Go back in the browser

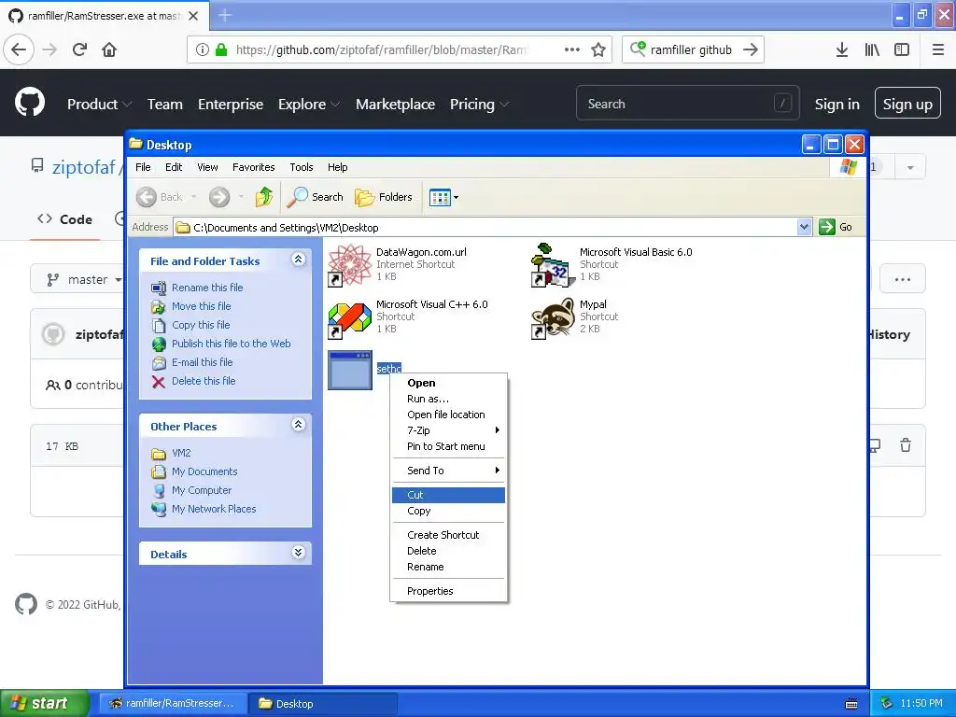click(x=19, y=49)
